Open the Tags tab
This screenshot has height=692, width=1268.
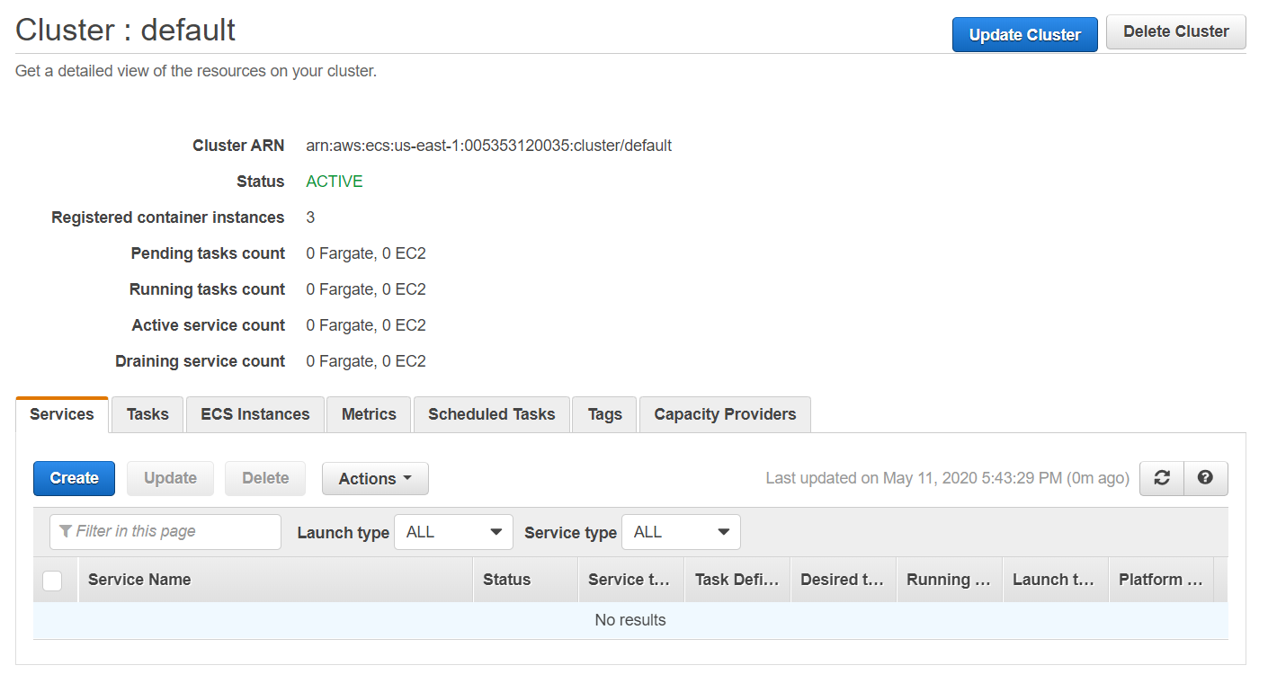[604, 414]
